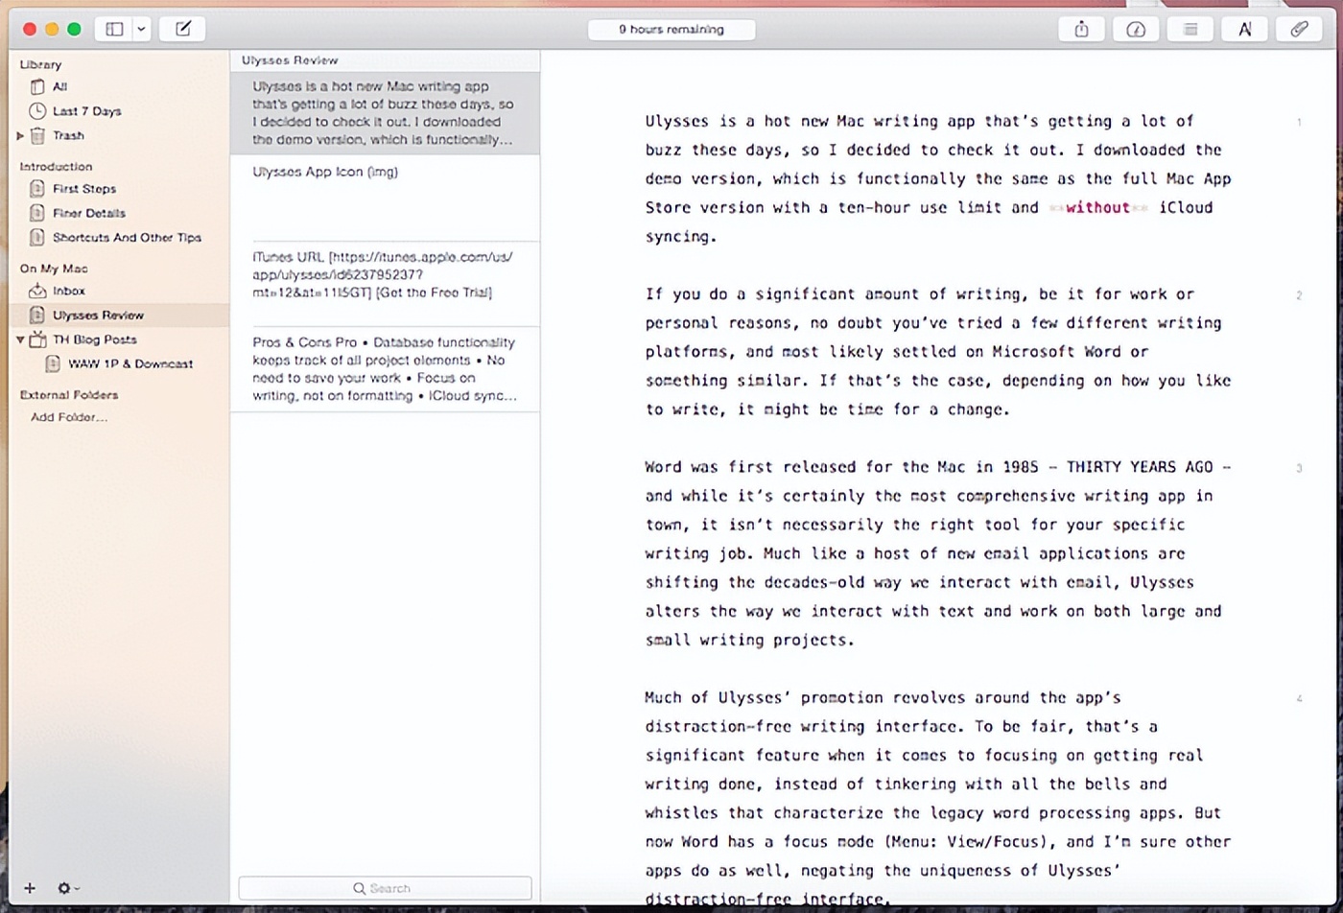Open the share/export icon in toolbar

pyautogui.click(x=1081, y=30)
